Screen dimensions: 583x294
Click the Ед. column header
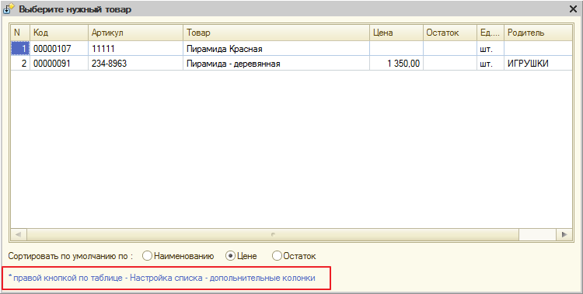[490, 33]
